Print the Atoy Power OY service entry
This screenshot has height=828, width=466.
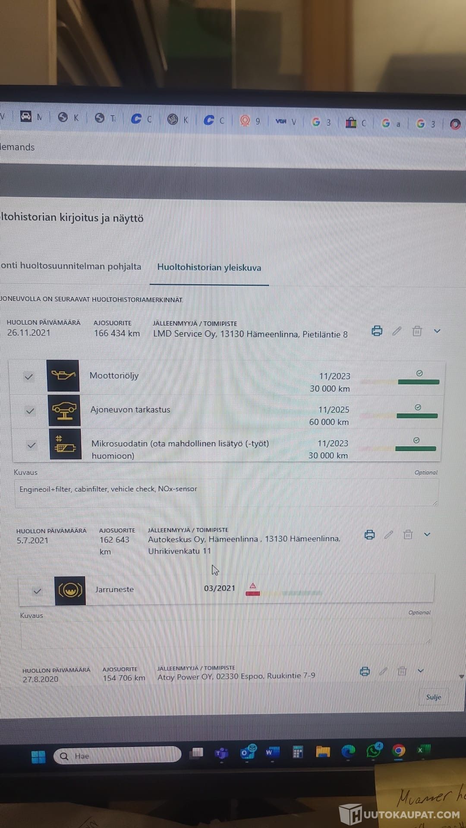point(365,671)
